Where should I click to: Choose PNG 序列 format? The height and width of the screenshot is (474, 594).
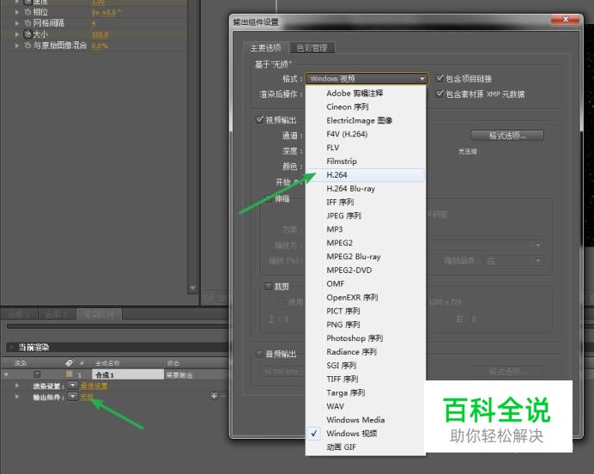pos(366,325)
